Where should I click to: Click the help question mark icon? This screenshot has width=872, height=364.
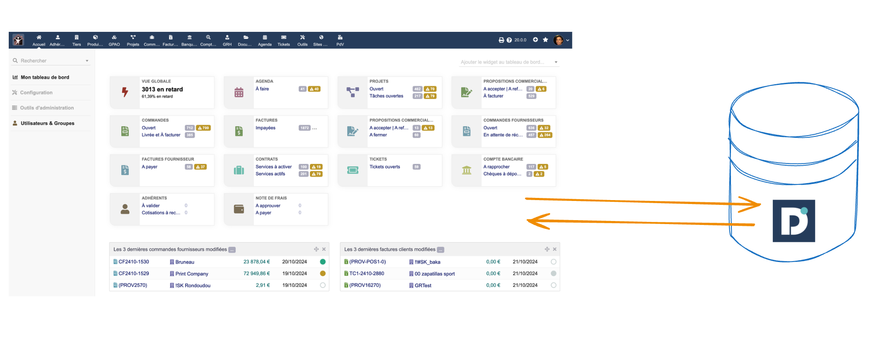point(509,40)
